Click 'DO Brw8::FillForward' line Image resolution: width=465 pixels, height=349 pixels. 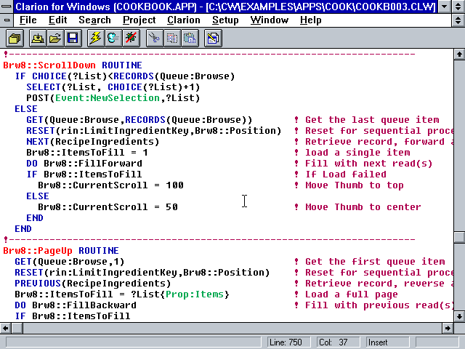84,164
